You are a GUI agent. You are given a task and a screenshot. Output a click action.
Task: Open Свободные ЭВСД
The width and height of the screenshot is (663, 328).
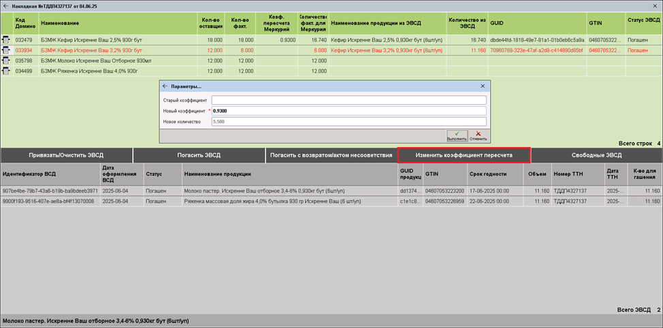[x=596, y=155]
